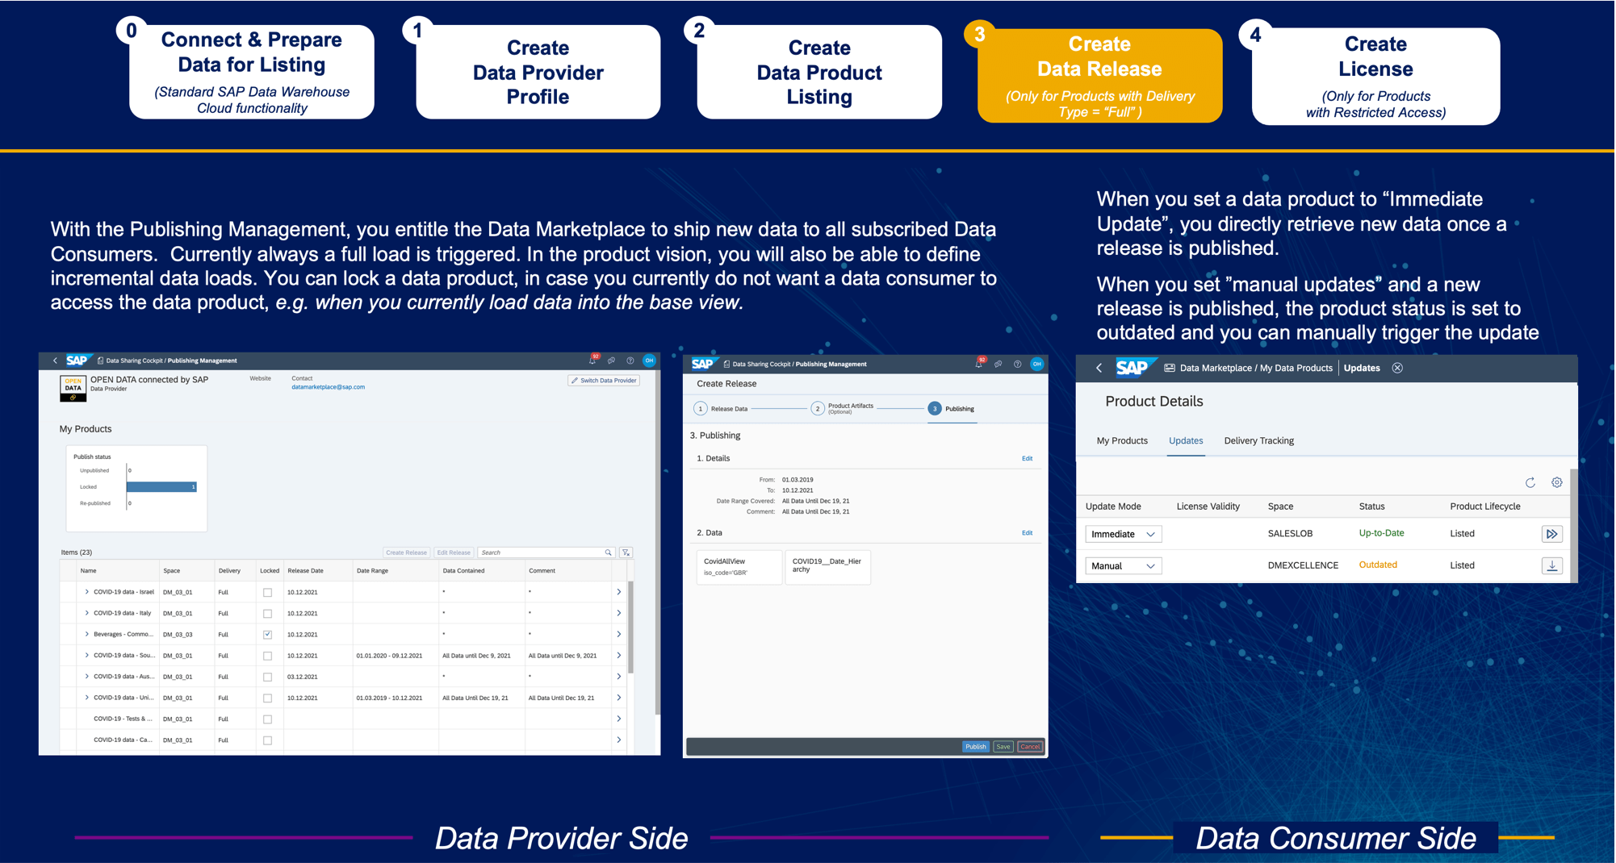Click the Save button in Create Release
The width and height of the screenshot is (1616, 863).
[x=1003, y=747]
